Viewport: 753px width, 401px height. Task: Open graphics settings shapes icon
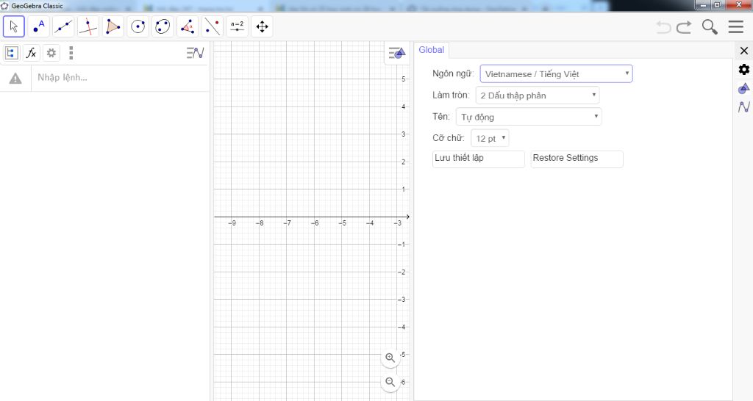pos(744,88)
